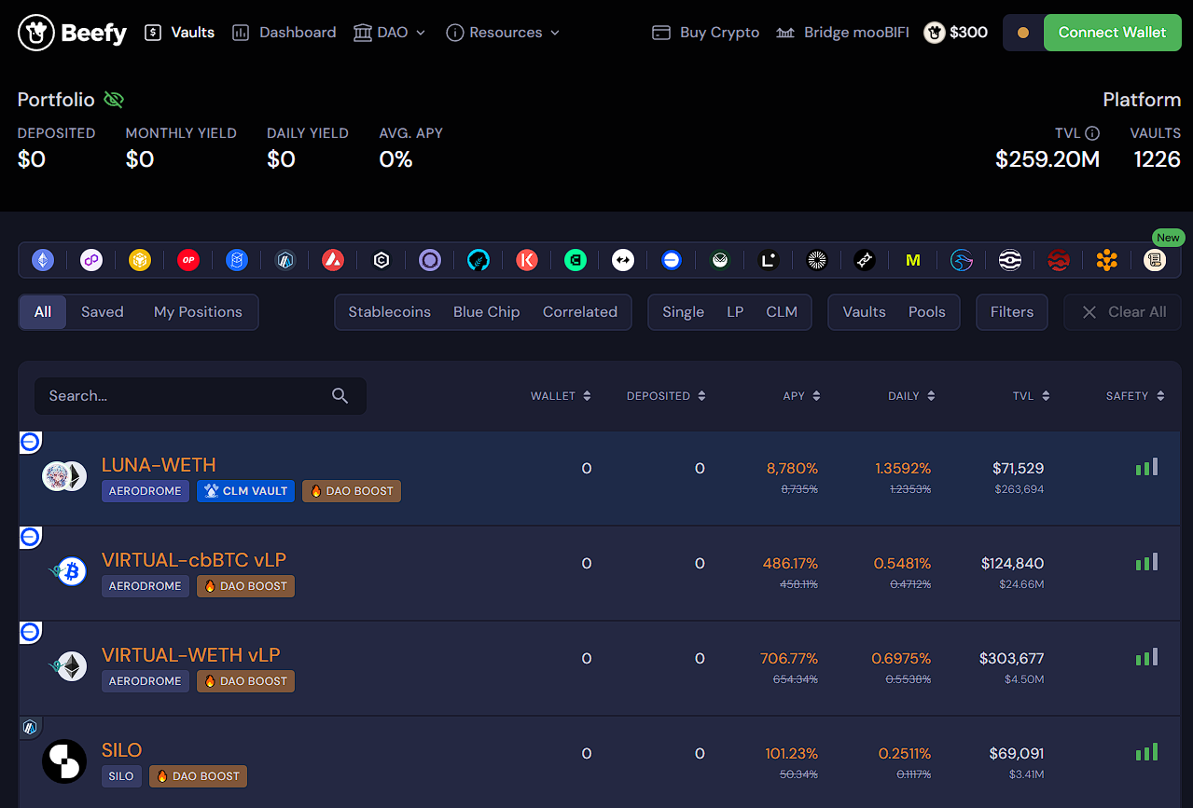
Task: Toggle the Stablecoins category filter
Action: [x=389, y=312]
